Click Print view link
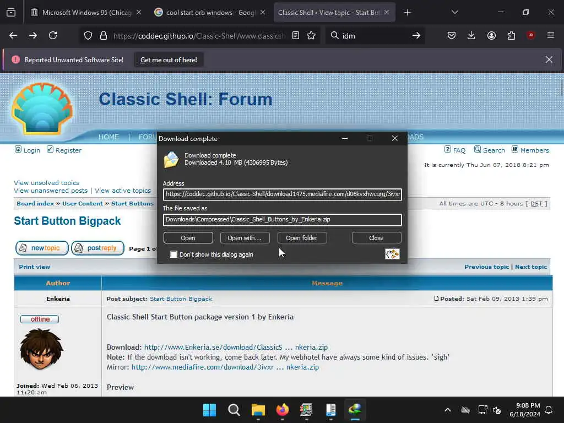The image size is (564, 423). coord(35,267)
